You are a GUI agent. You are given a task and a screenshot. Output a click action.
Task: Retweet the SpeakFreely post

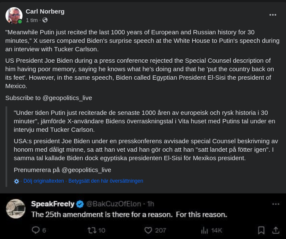[x=92, y=230]
